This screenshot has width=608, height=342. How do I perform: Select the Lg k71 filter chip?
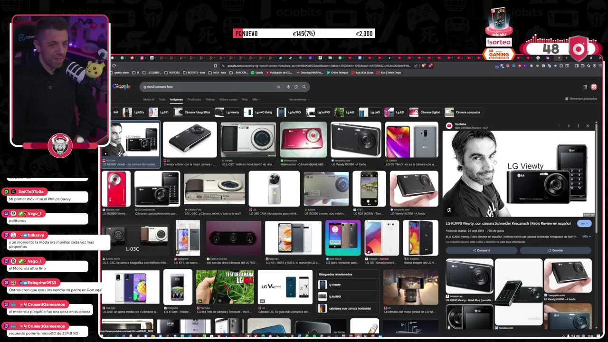[x=159, y=112]
